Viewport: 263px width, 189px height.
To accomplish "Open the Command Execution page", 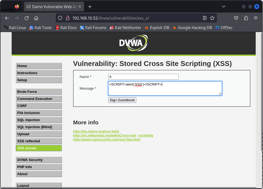I will (x=39, y=99).
